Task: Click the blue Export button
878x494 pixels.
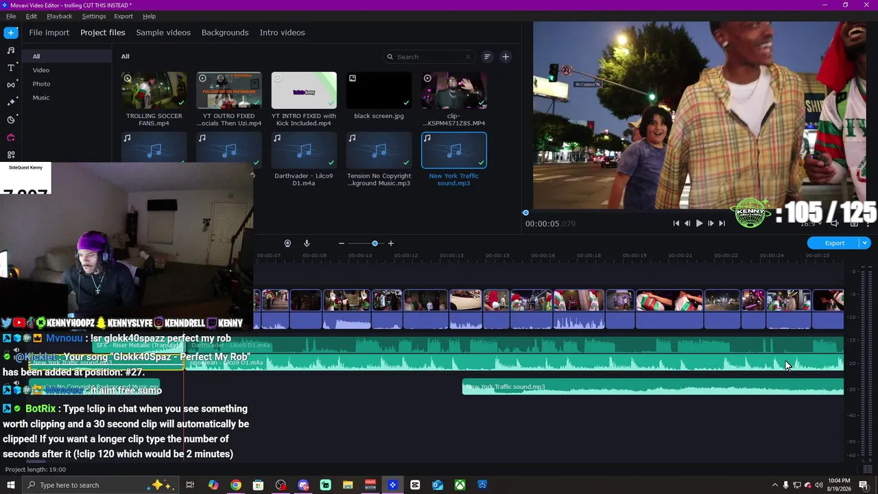Action: tap(834, 243)
